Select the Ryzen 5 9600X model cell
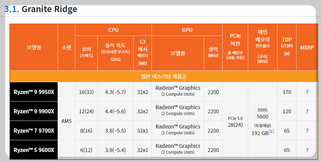 (x=34, y=150)
